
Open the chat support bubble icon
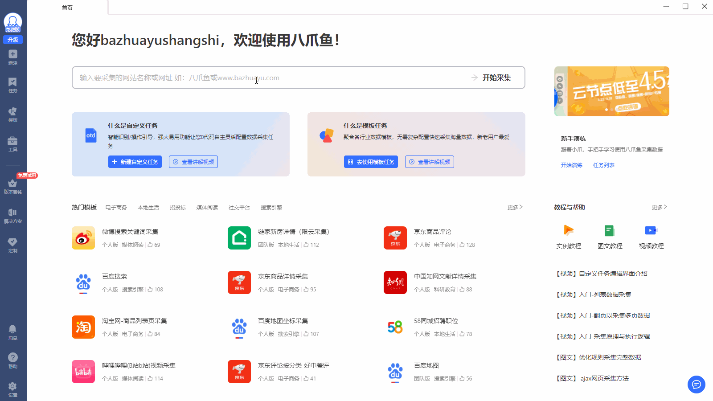click(x=697, y=385)
